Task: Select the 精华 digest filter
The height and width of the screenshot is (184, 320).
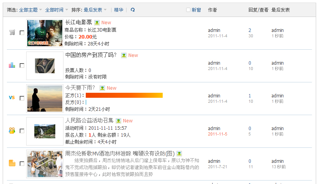Action: tap(118, 10)
